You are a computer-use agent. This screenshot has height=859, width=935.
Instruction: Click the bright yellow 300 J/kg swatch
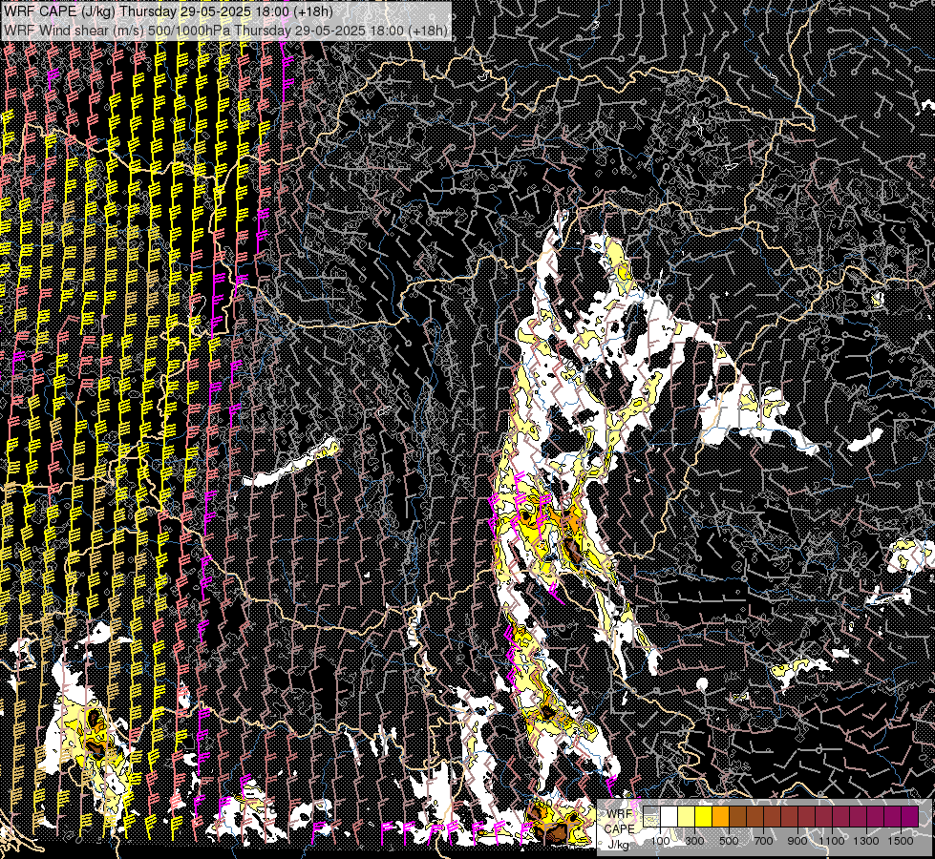(x=704, y=816)
